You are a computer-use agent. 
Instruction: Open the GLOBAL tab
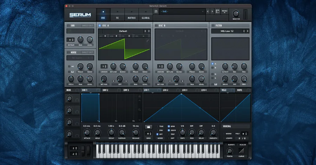click(145, 14)
